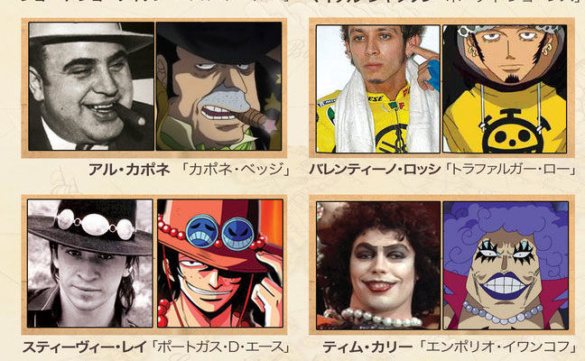
Task: Click the black-and-white photo of man in concho hat
Action: [90, 264]
